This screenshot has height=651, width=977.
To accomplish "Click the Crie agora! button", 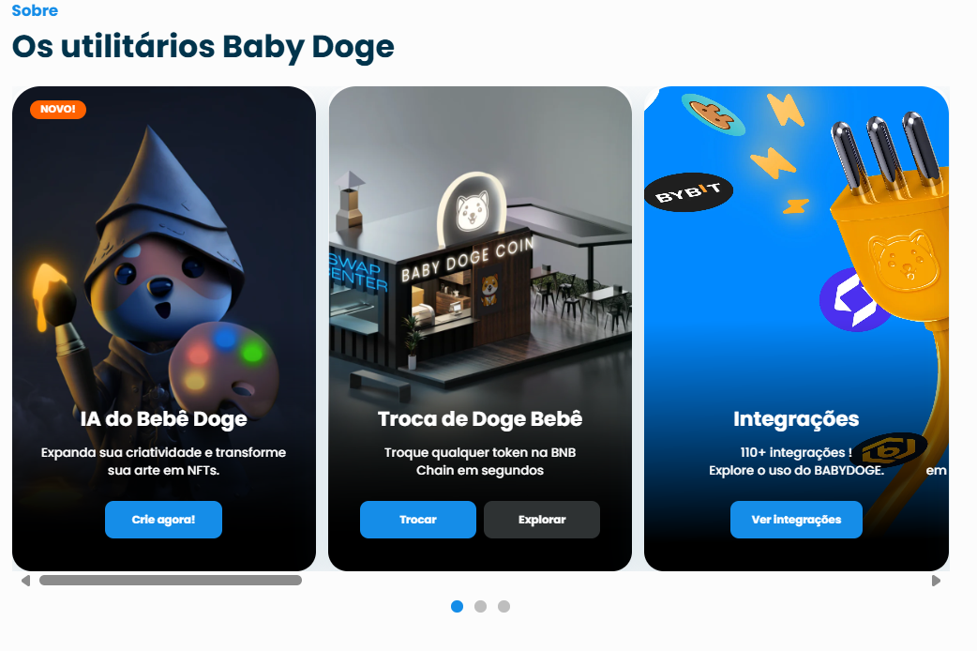I will [163, 520].
